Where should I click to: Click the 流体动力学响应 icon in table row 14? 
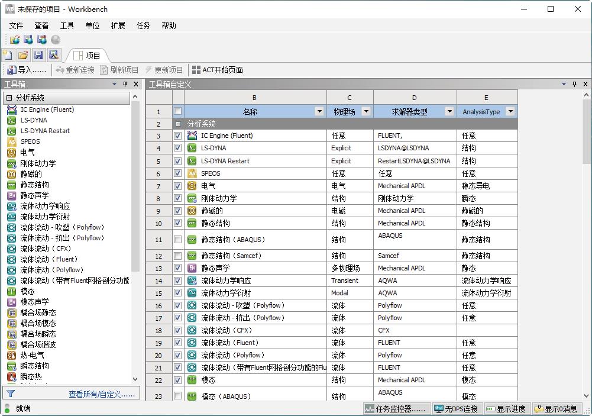192,280
